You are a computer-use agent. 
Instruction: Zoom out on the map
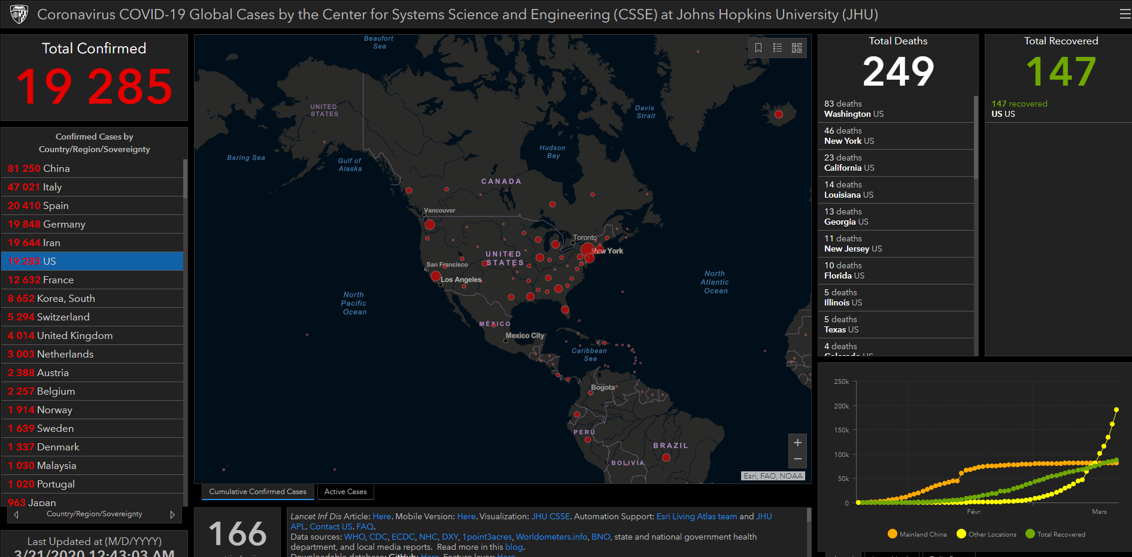coord(797,459)
